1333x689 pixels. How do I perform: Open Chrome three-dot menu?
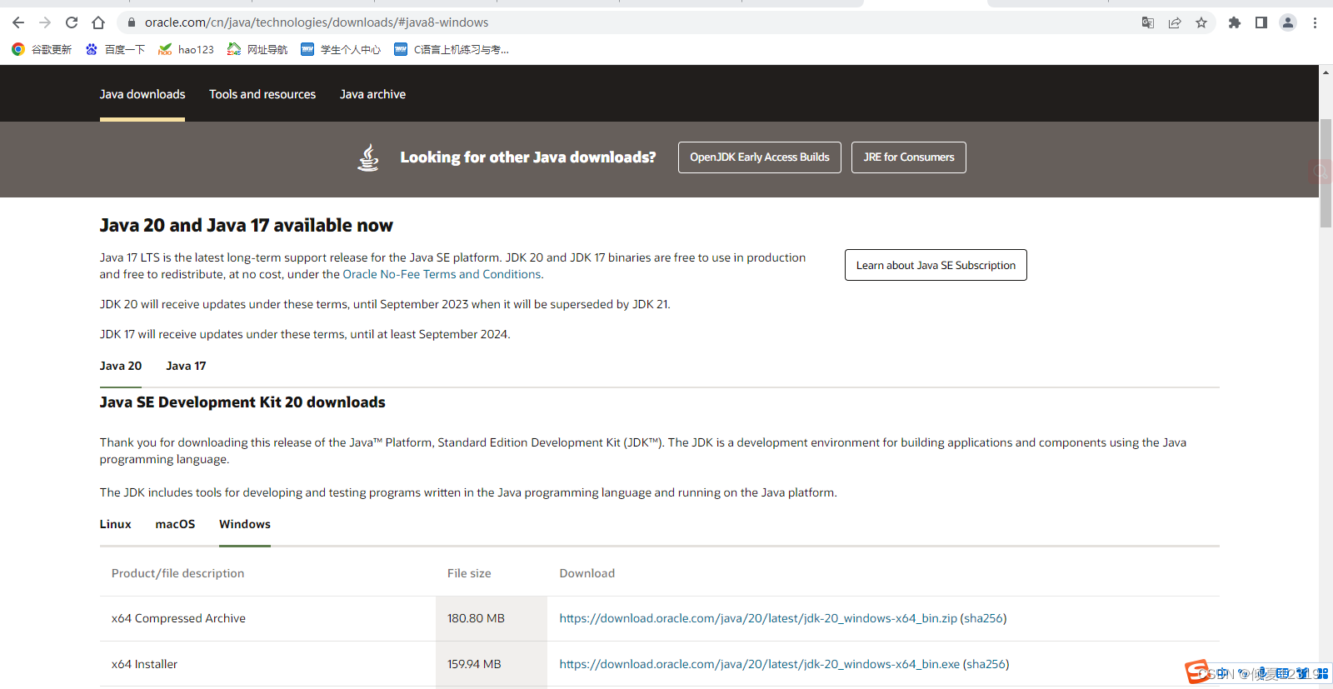(x=1315, y=22)
